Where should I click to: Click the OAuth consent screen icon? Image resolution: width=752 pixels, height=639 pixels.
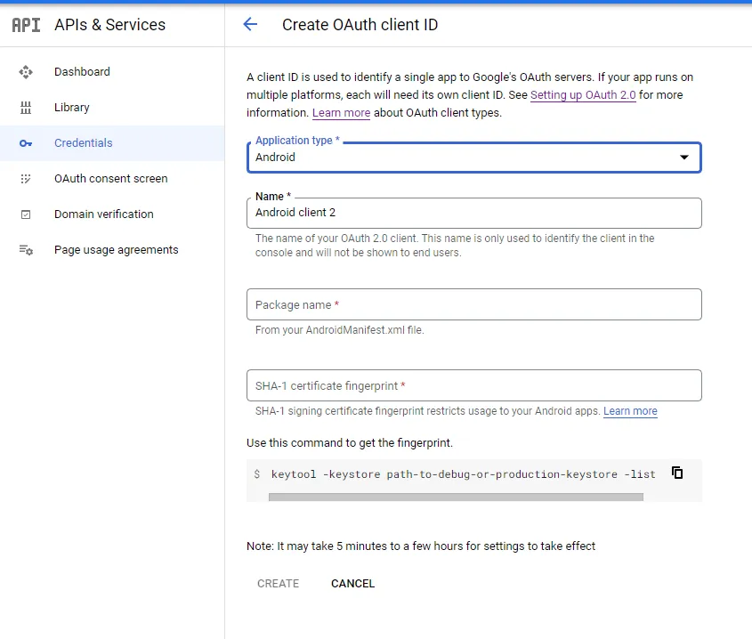[26, 179]
